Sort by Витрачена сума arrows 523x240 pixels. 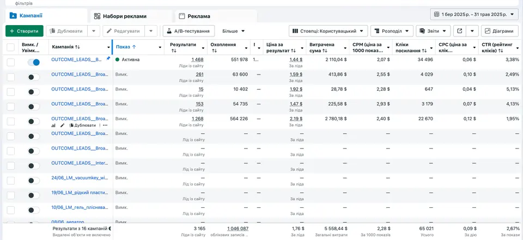pyautogui.click(x=325, y=51)
